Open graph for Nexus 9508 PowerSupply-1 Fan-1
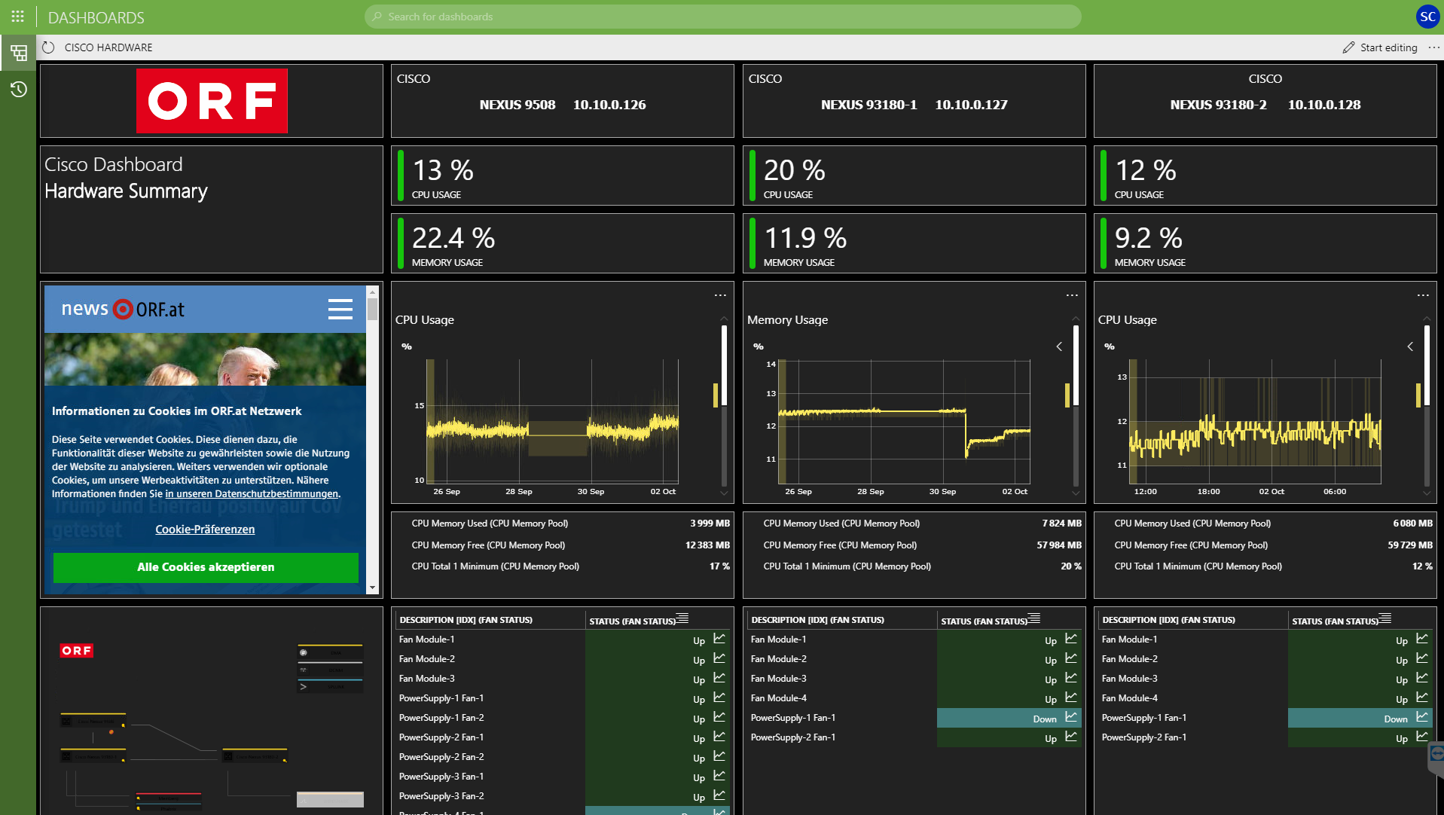The height and width of the screenshot is (815, 1444). (719, 697)
